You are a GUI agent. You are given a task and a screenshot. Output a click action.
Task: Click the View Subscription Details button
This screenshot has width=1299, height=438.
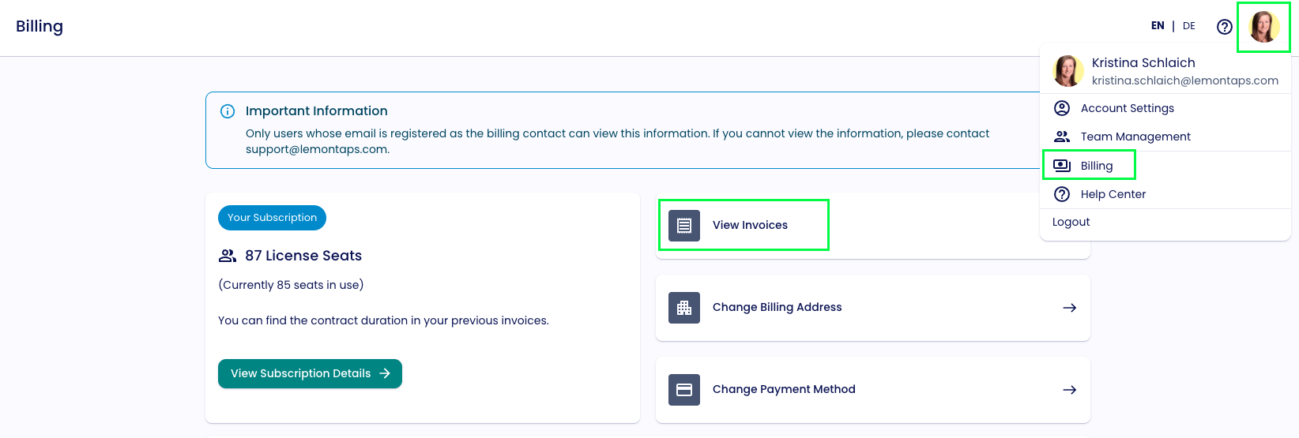coord(310,374)
